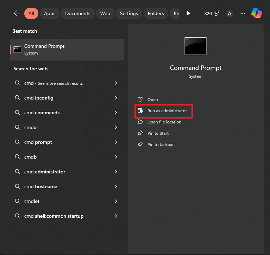The width and height of the screenshot is (270, 255).
Task: Run Command Prompt as administrator
Action: 167,111
